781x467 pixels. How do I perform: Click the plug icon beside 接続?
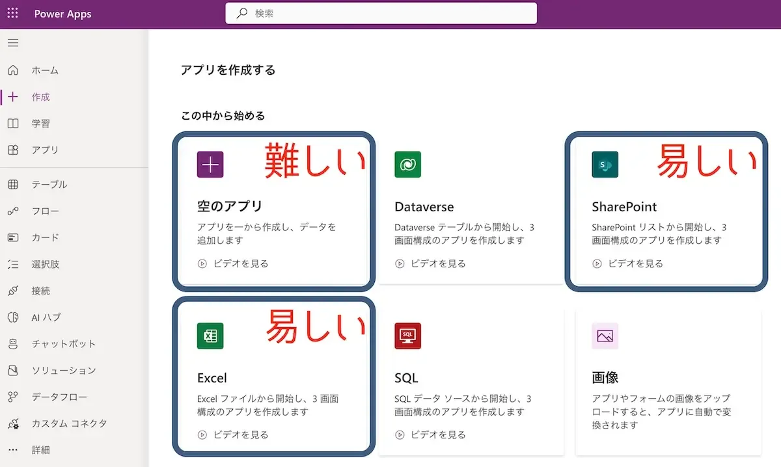pyautogui.click(x=13, y=291)
